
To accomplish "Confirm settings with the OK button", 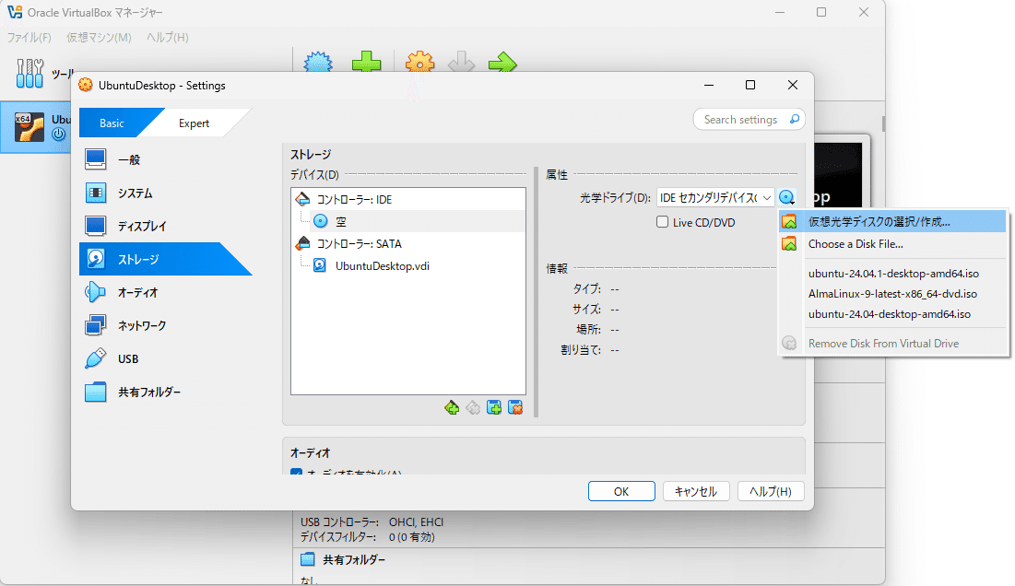I will click(x=621, y=492).
